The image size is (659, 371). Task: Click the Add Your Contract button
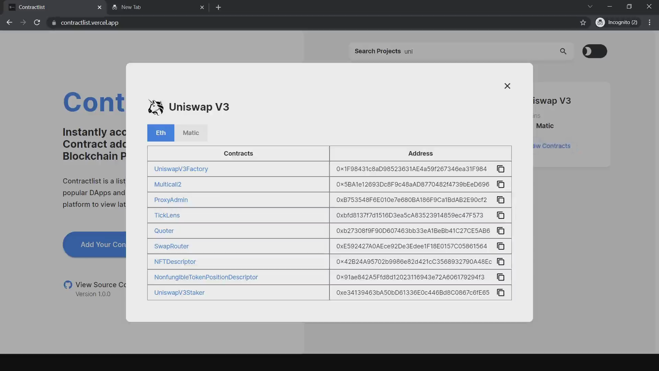[x=95, y=245]
